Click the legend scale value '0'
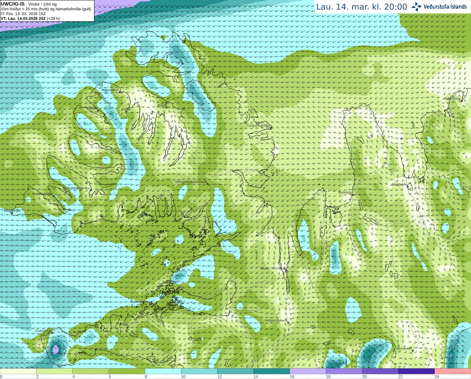 (x=1, y=376)
